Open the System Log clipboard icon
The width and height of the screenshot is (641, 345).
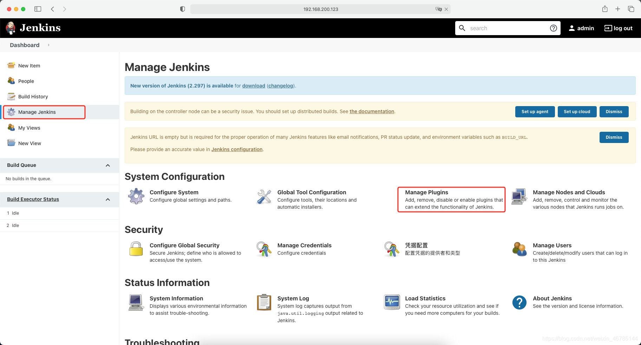click(264, 302)
